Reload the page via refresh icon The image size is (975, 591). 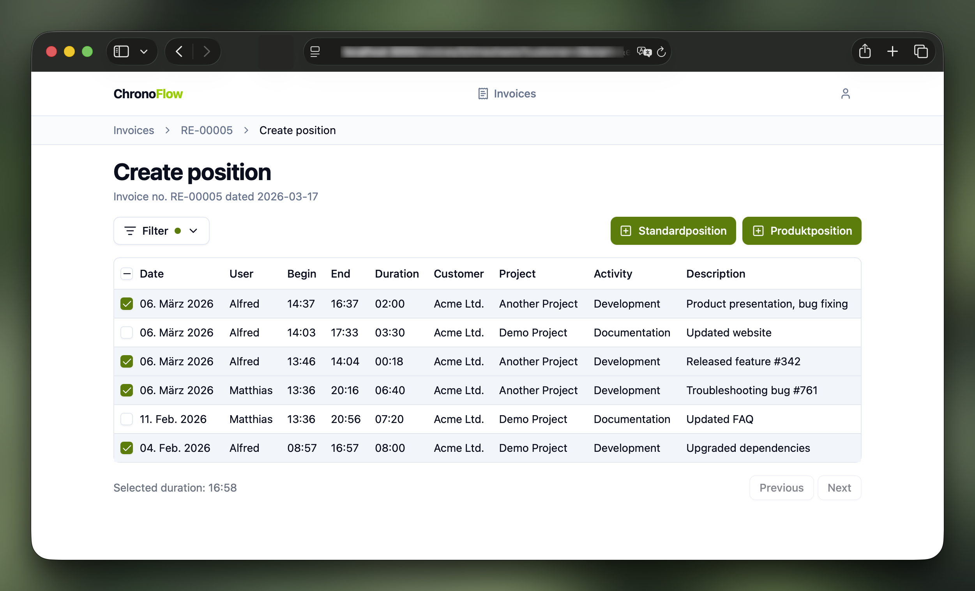(x=662, y=52)
